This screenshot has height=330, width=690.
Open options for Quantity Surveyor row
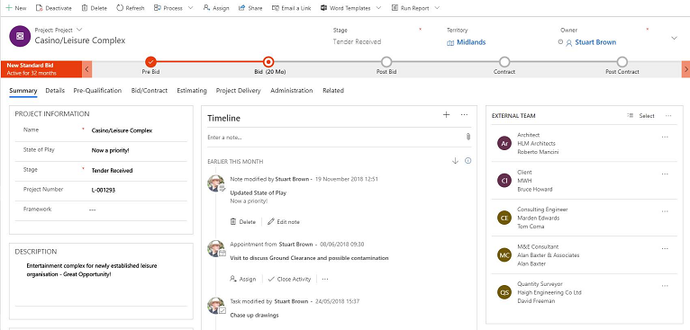[x=665, y=286]
